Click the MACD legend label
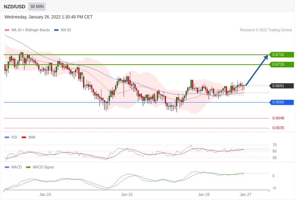Viewport: 295px width, 200px height. click(17, 167)
